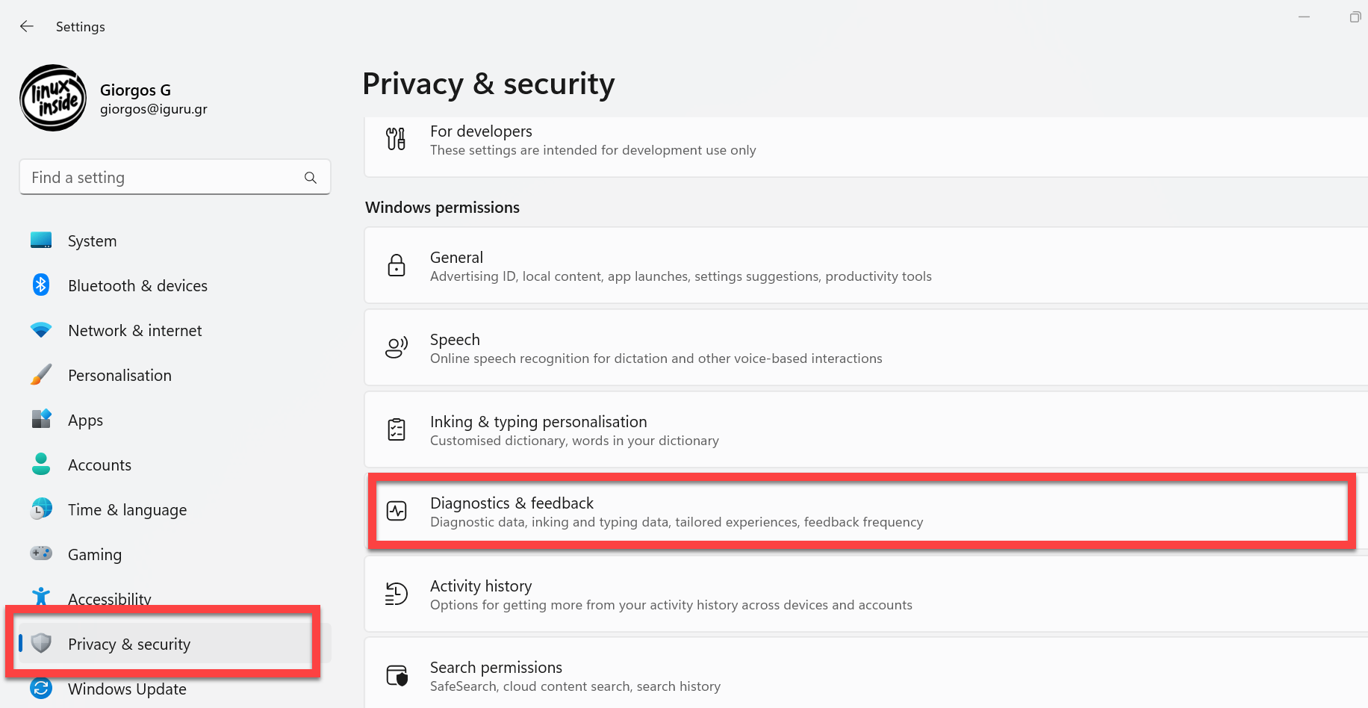Click the Network wifi icon
This screenshot has width=1368, height=708.
41,330
